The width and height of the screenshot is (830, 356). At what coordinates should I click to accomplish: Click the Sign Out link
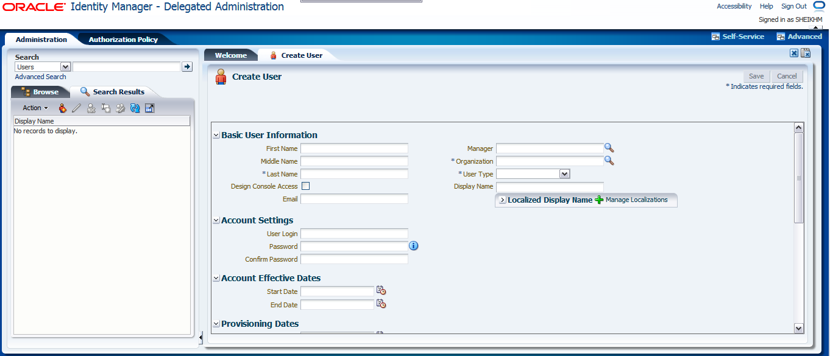pos(794,6)
